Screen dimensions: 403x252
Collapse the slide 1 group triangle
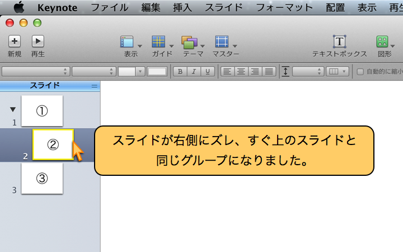coord(13,110)
